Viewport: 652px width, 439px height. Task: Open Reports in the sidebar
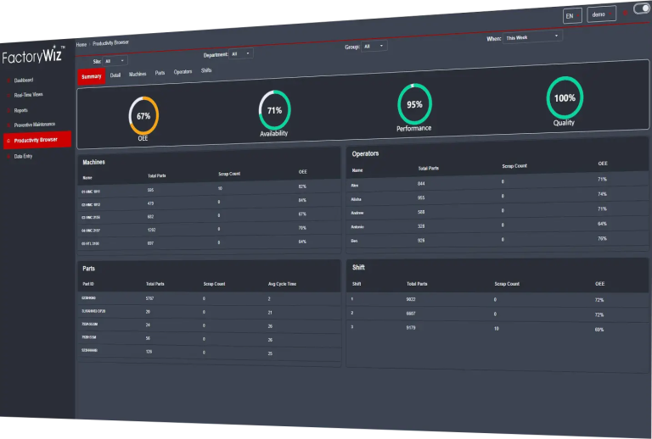20,110
